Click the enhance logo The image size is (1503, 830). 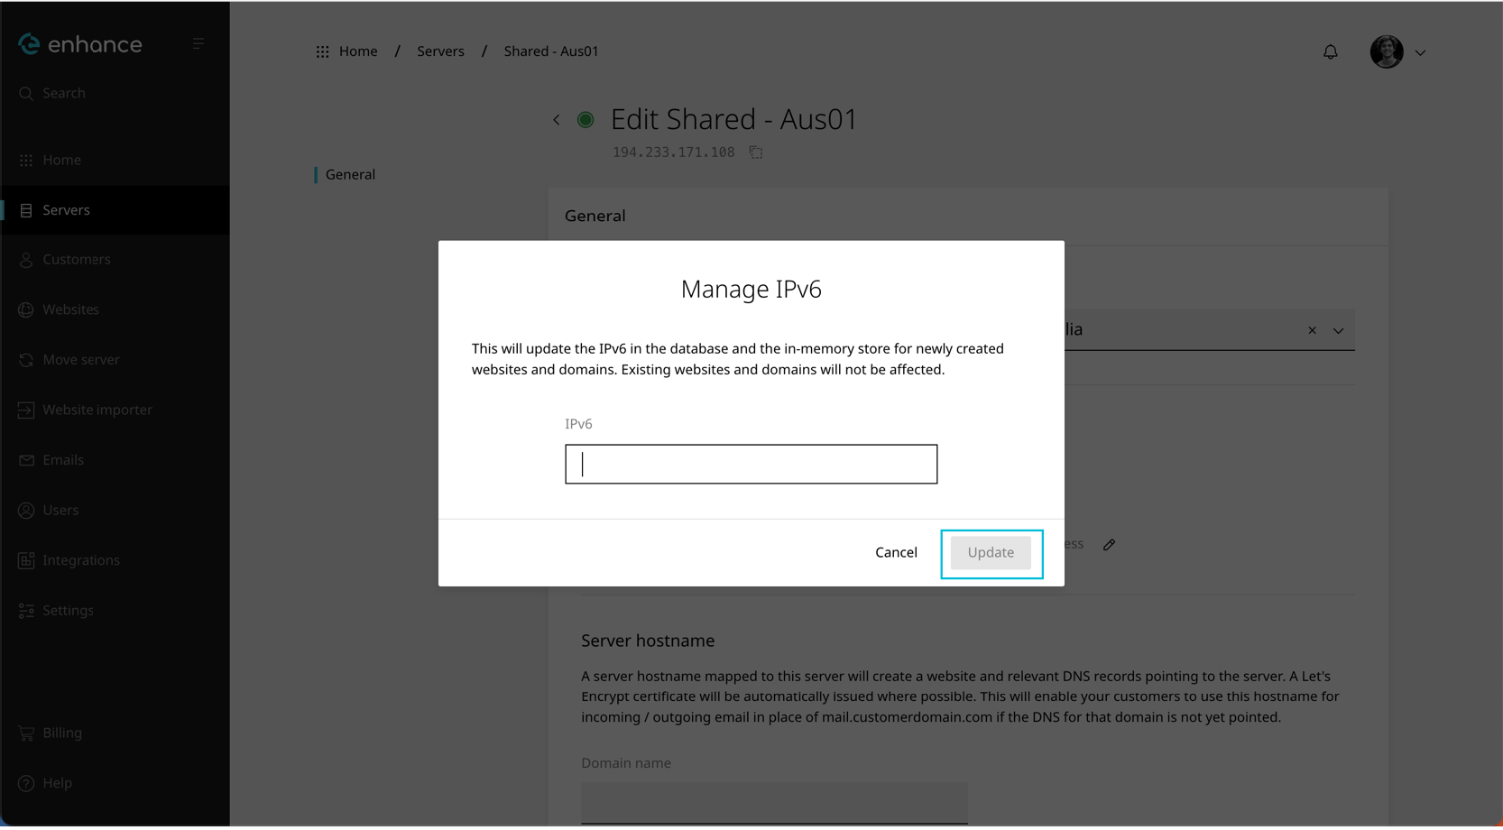(x=80, y=44)
